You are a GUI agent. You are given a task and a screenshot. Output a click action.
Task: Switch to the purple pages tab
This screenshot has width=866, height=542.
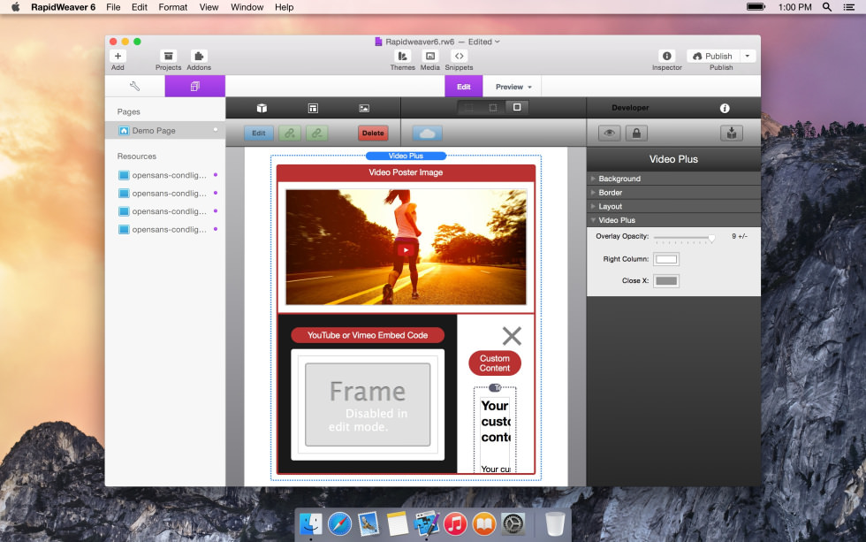[195, 86]
